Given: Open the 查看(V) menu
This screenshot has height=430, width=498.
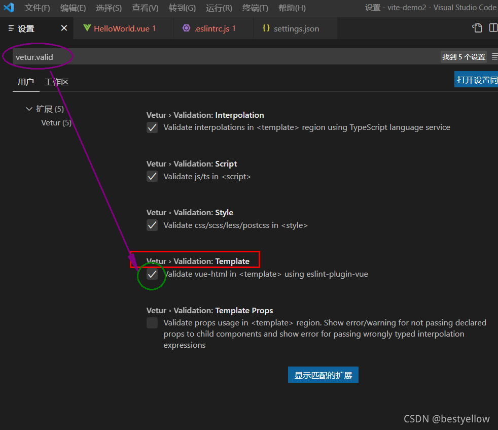Looking at the screenshot, I should tap(145, 8).
